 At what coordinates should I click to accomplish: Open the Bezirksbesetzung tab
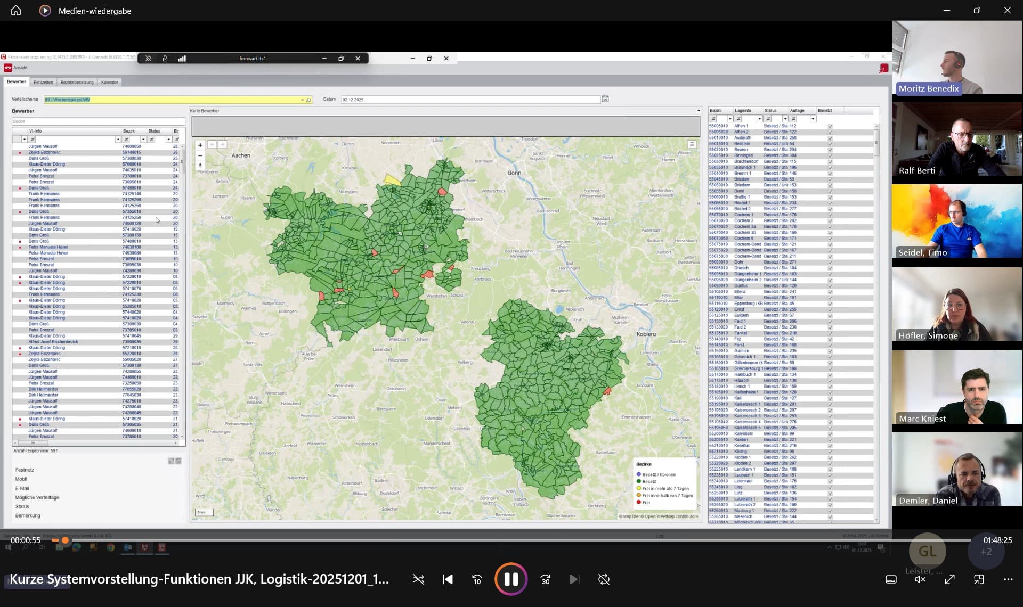[x=77, y=83]
